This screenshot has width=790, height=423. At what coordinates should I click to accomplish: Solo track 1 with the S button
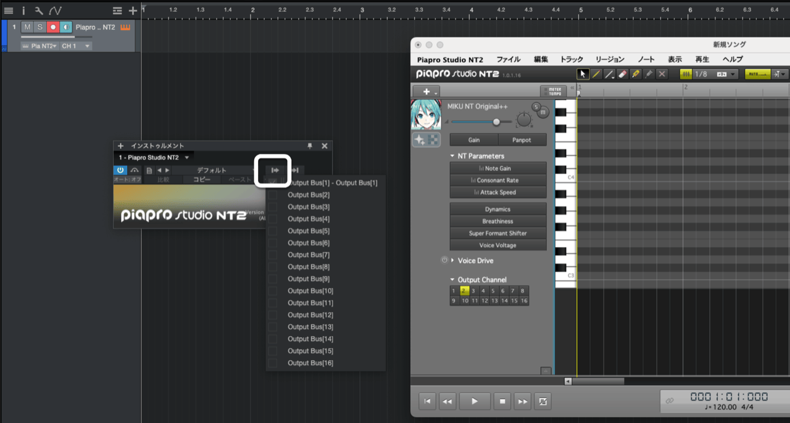click(40, 27)
